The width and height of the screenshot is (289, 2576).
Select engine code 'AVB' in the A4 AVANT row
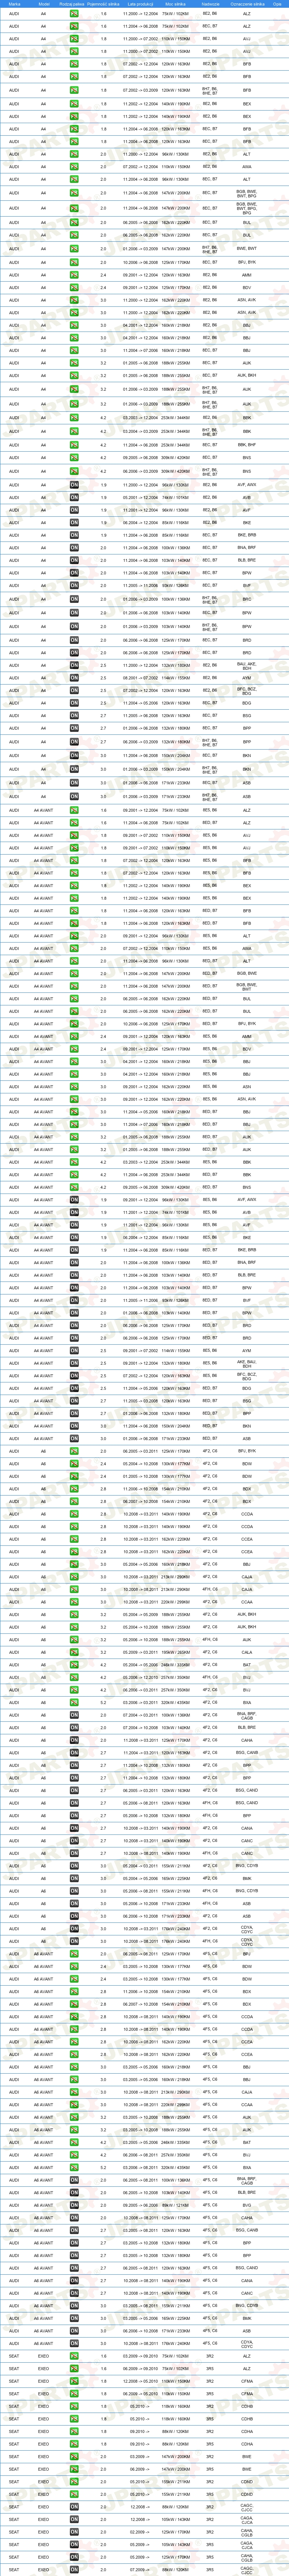247,1212
